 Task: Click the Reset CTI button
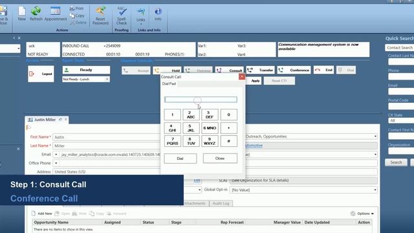tap(279, 81)
